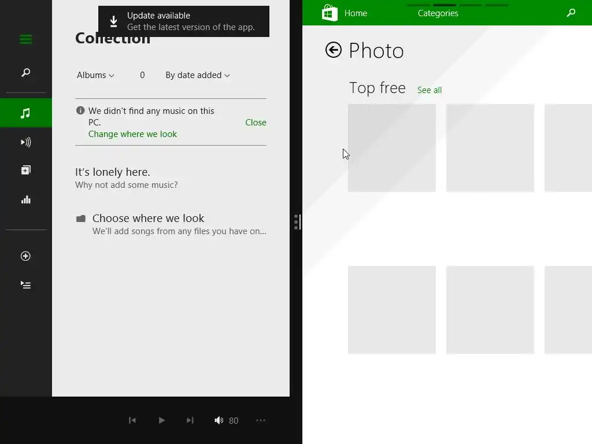
Task: Open first Top free app tile
Action: point(392,148)
